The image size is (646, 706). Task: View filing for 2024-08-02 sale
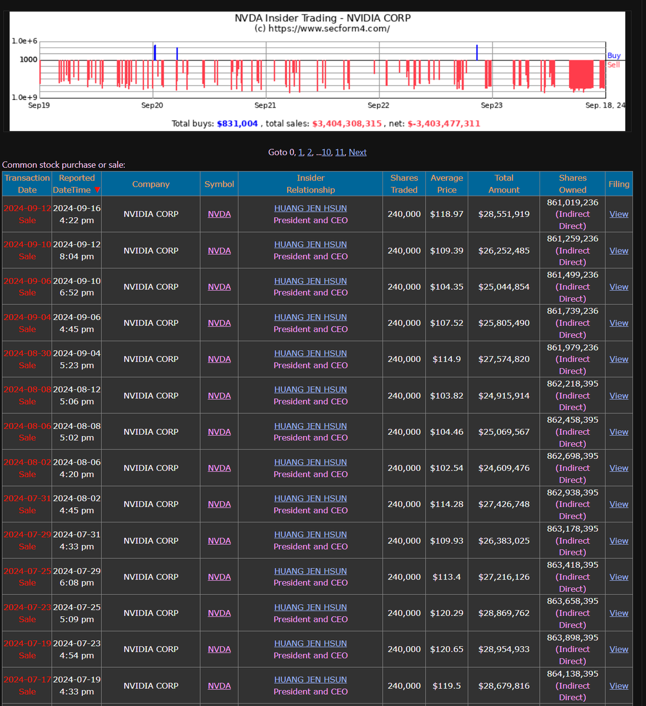point(619,468)
